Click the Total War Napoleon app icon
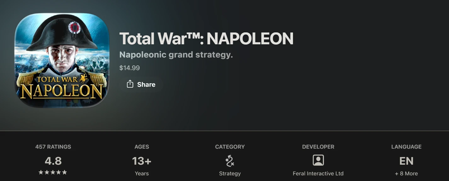 pyautogui.click(x=62, y=60)
